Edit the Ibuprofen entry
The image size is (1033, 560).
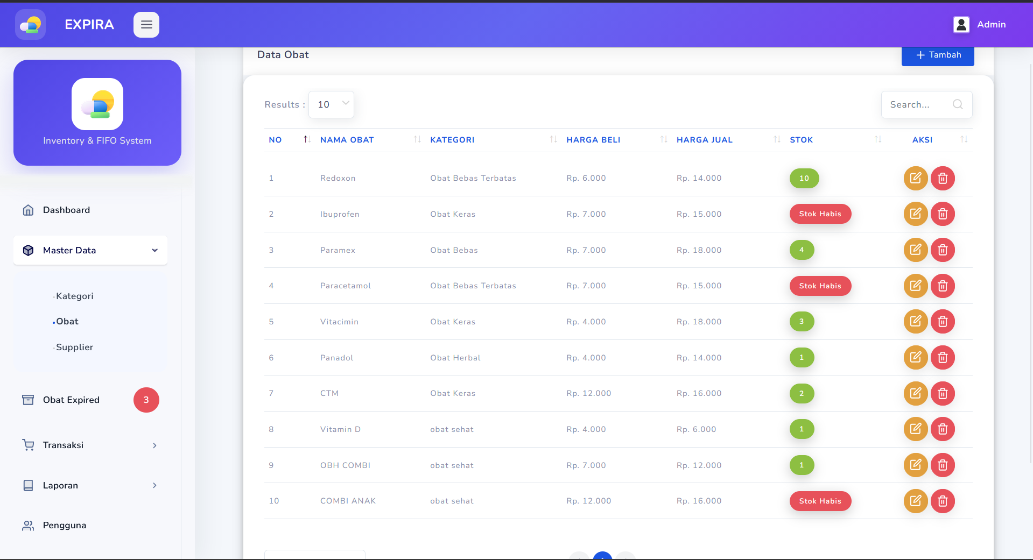click(x=916, y=214)
